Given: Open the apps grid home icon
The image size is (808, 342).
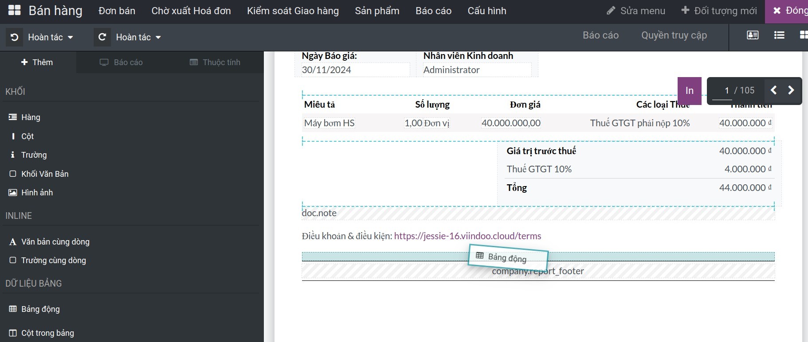Looking at the screenshot, I should (14, 11).
